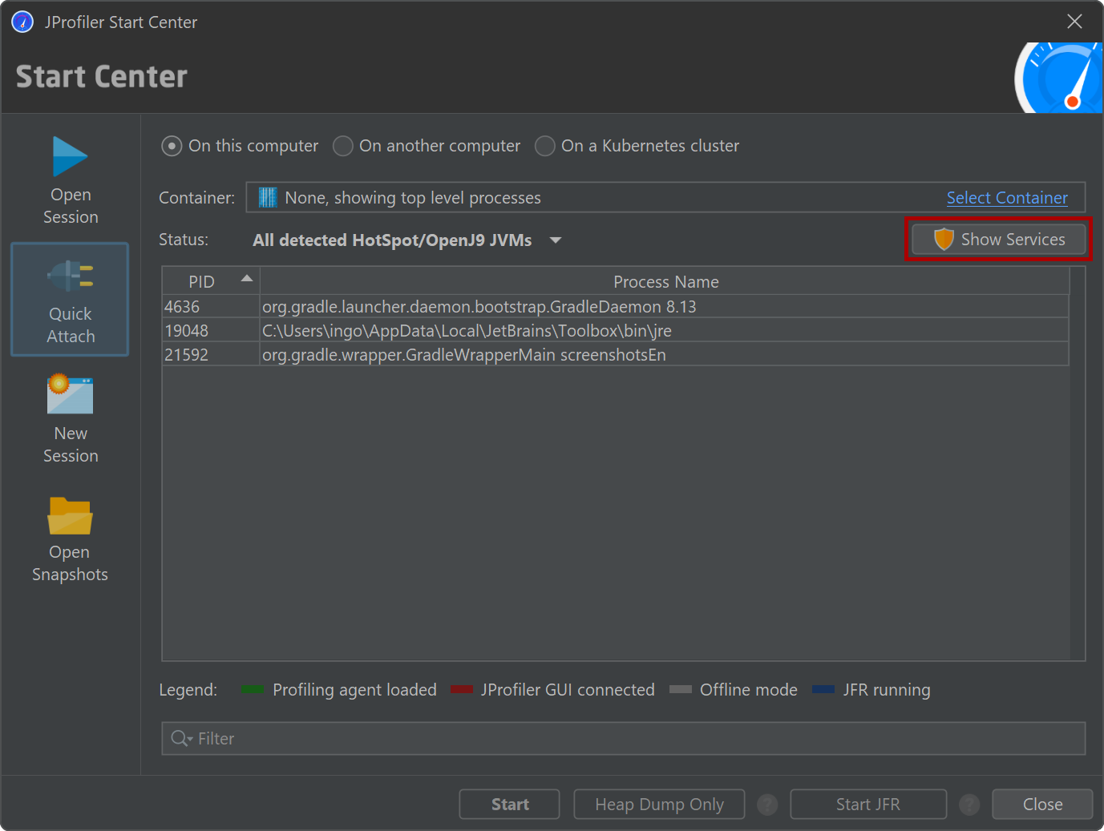Open the Open Session play icon
Screen dimensions: 1104x831
(x=70, y=156)
